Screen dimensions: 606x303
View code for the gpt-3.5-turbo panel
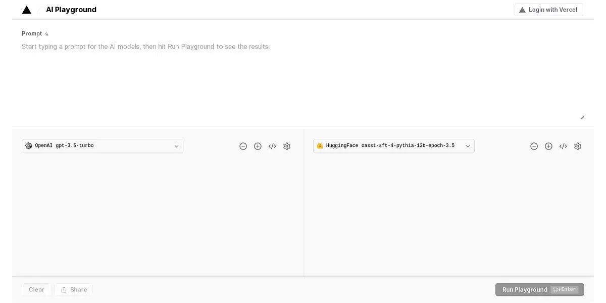pos(272,146)
